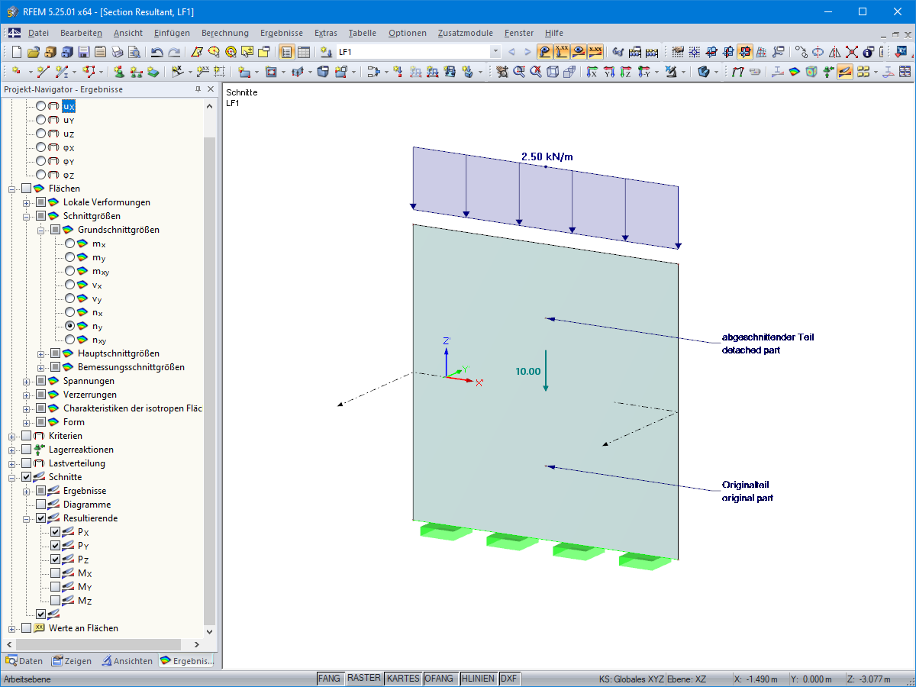Expand the Kriterien tree node
This screenshot has height=687, width=916.
pos(12,436)
